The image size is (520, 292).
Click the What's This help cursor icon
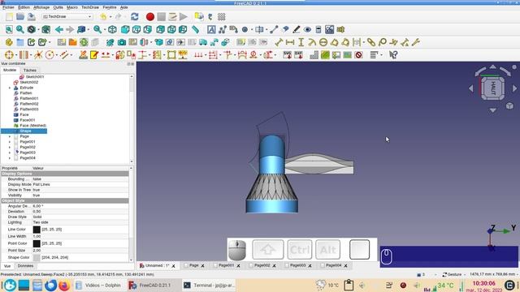point(393,55)
